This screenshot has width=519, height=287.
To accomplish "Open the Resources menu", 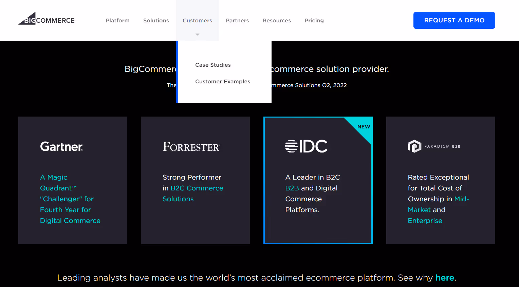I will [277, 20].
